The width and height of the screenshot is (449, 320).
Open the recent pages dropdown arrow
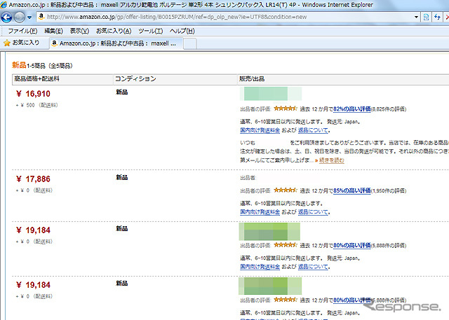pyautogui.click(x=29, y=18)
